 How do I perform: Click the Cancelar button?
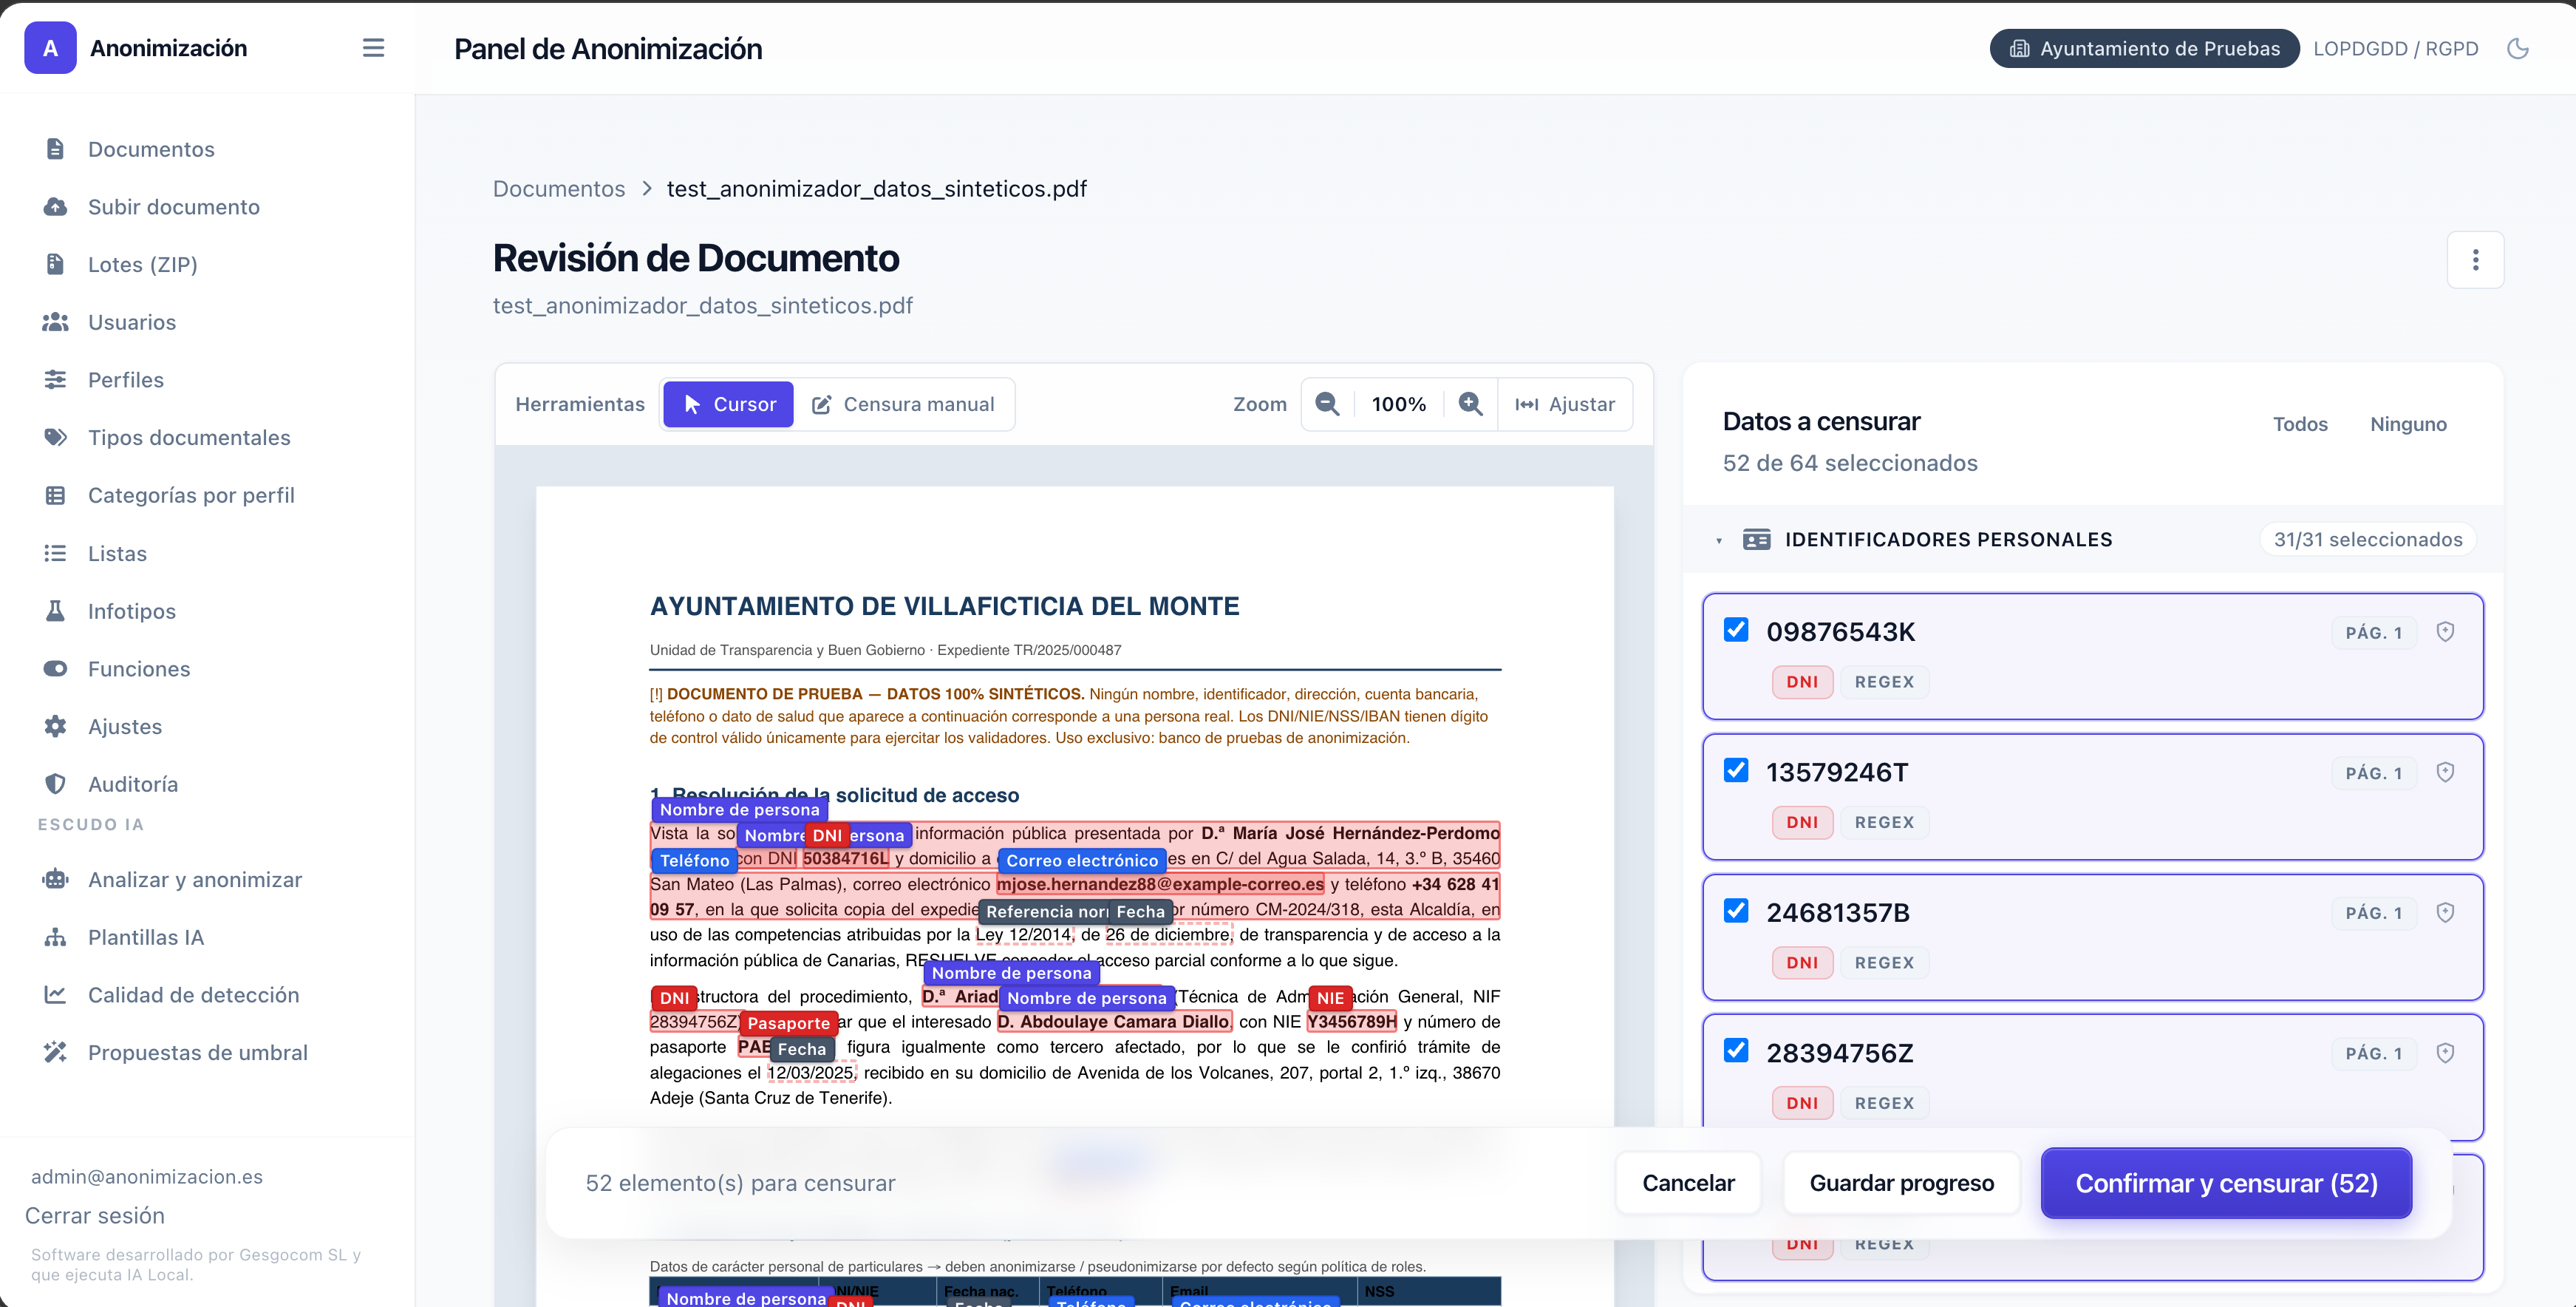click(1688, 1183)
